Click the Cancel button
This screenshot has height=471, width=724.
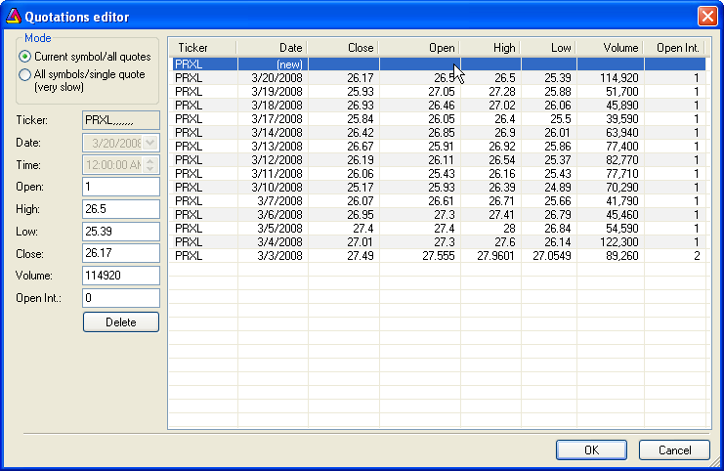[x=674, y=450]
